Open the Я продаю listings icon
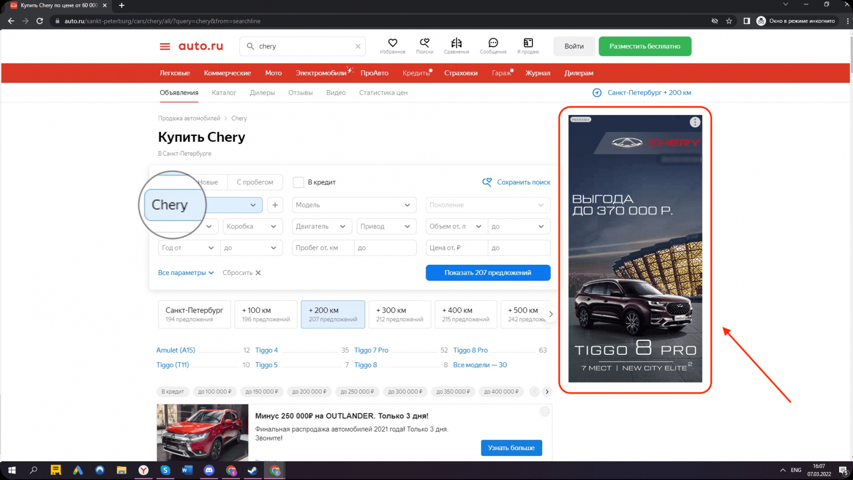The width and height of the screenshot is (853, 480). pos(528,44)
